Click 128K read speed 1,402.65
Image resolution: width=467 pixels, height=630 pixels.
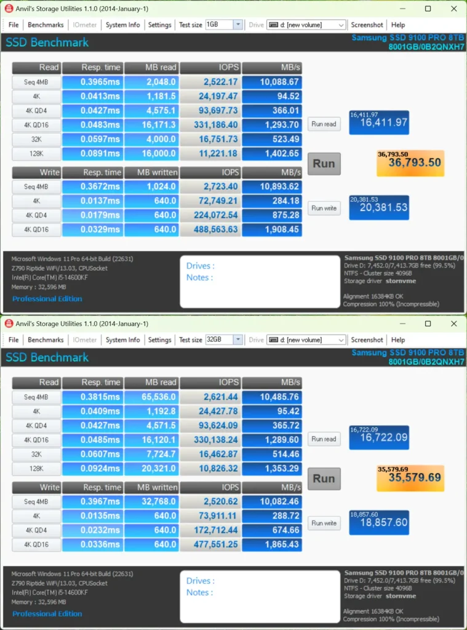point(272,153)
